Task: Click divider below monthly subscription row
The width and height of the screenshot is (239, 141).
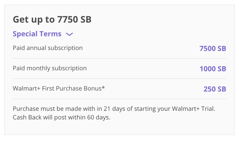Action: tap(119, 79)
